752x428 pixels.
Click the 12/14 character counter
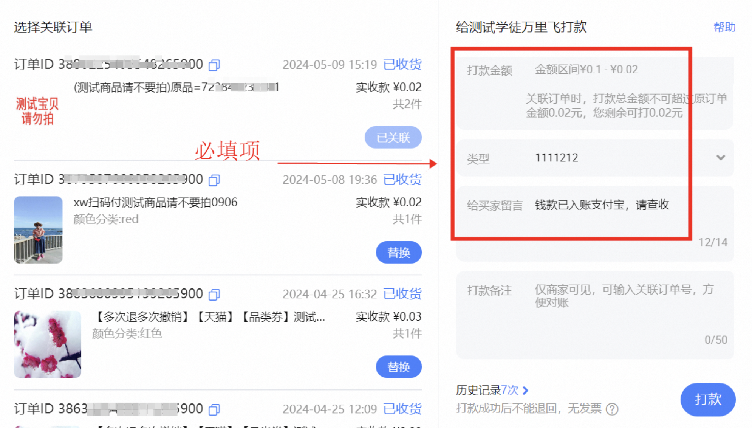tap(713, 242)
